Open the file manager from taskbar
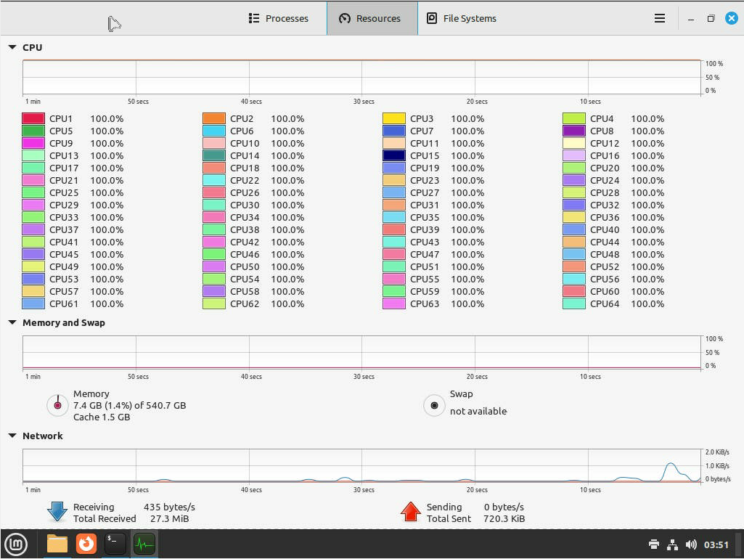The width and height of the screenshot is (744, 559). click(57, 543)
